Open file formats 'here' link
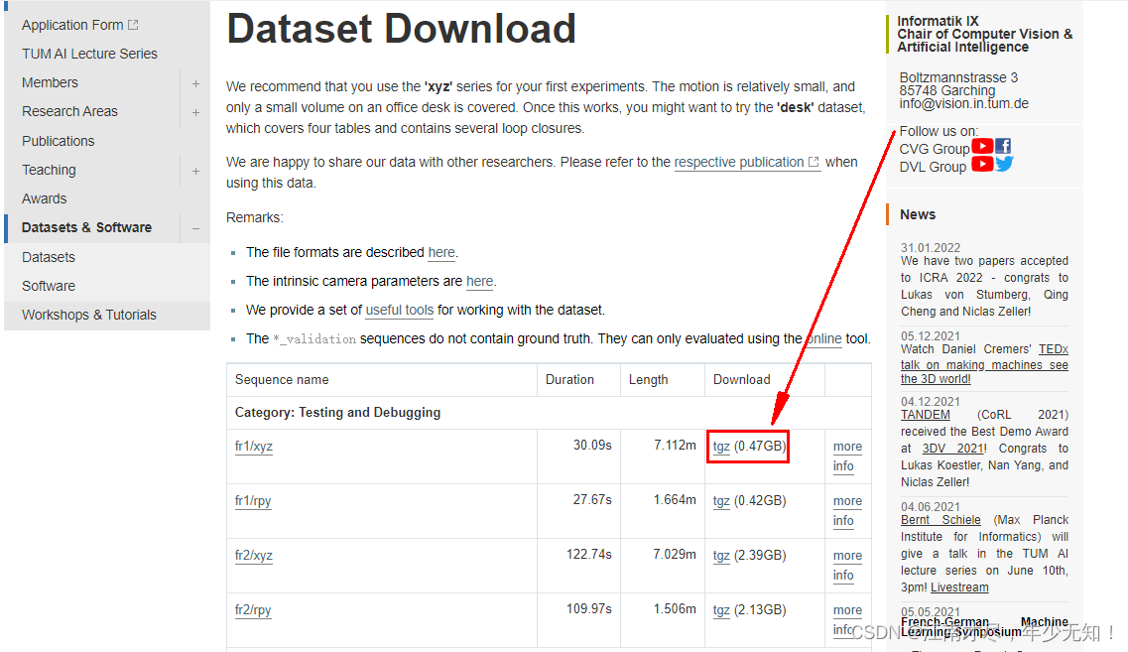This screenshot has height=652, width=1128. pyautogui.click(x=441, y=253)
